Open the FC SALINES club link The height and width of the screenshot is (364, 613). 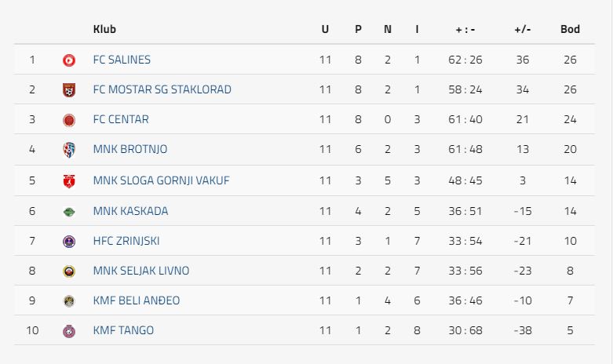tap(122, 60)
